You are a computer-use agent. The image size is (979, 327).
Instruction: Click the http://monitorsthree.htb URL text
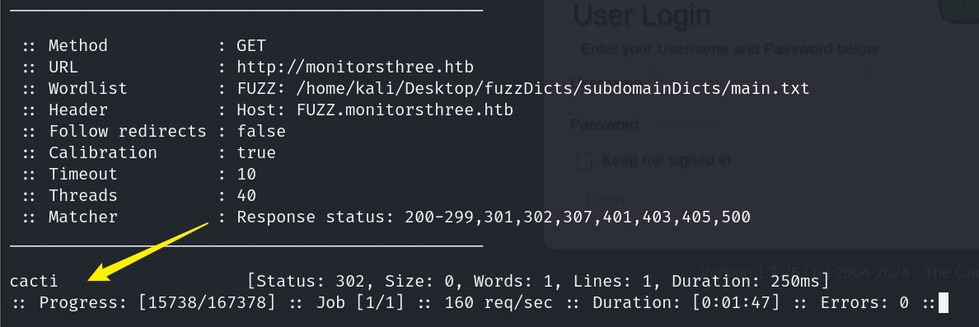tap(354, 68)
